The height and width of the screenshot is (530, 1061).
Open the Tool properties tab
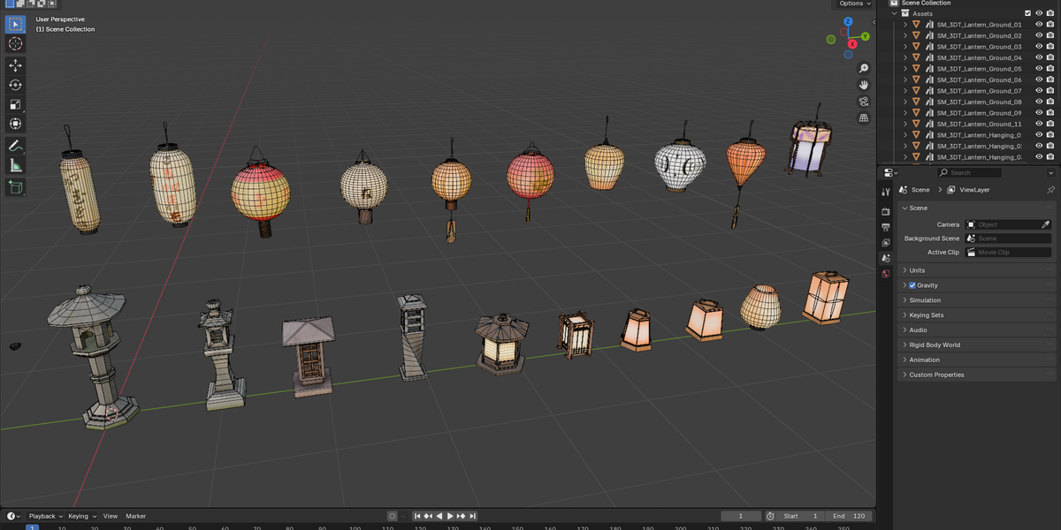(886, 192)
